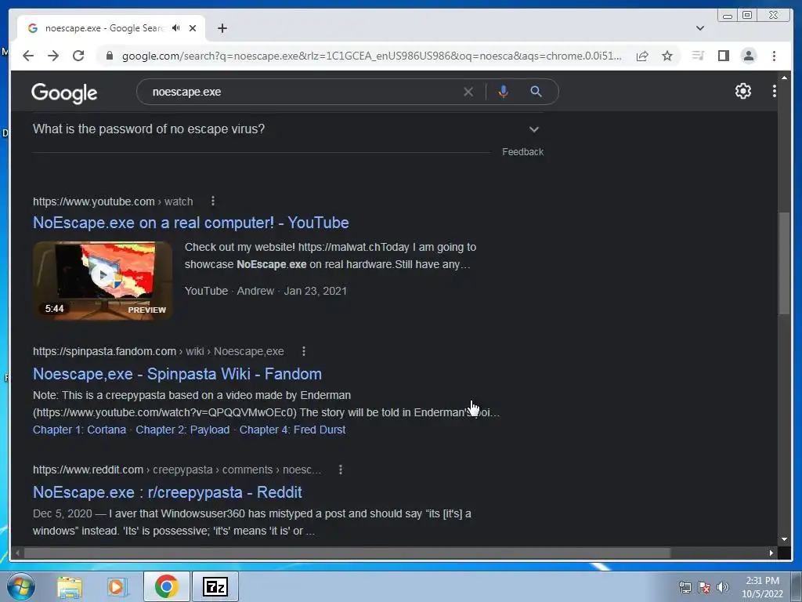Click the horizontal scroll-left arrow
The width and height of the screenshot is (802, 602).
pos(18,553)
